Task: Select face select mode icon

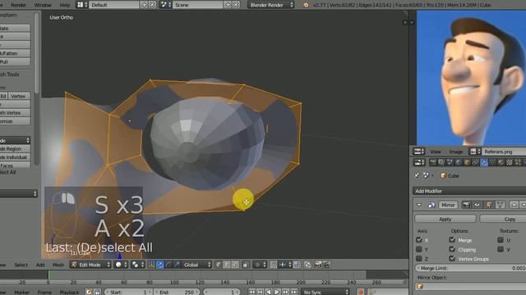Action: pos(235,265)
